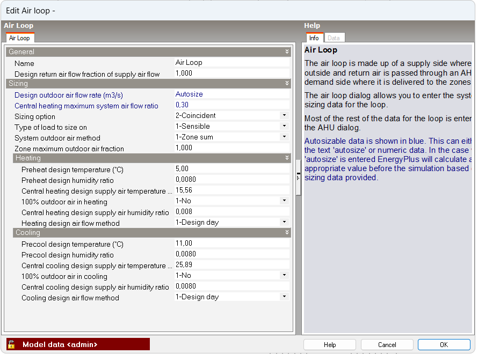Open Type of load to size on dropdown
Screen dimensions: 478x354
coord(284,127)
